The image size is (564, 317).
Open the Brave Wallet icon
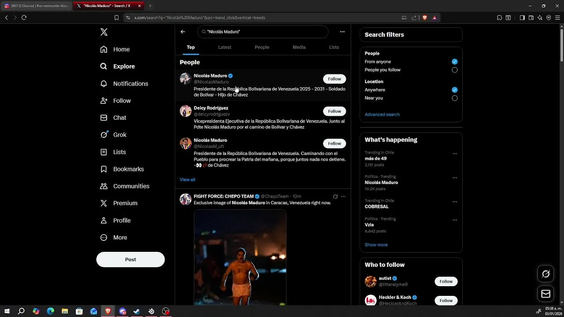(531, 18)
